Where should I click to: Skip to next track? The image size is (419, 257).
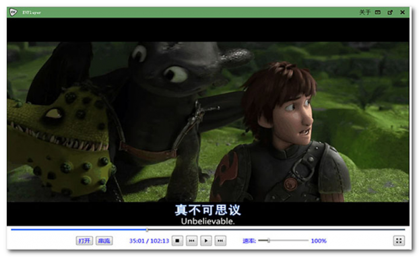[x=220, y=241]
